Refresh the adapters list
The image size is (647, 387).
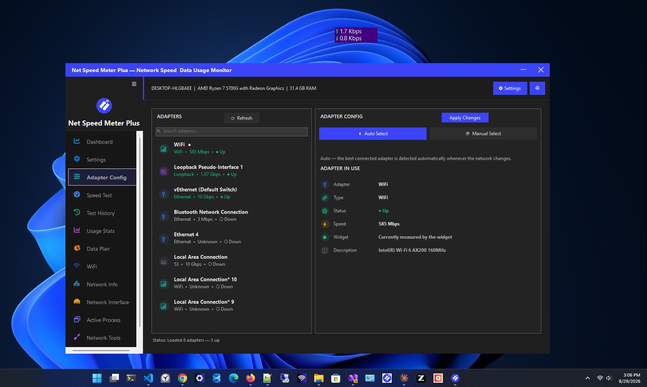tap(242, 118)
